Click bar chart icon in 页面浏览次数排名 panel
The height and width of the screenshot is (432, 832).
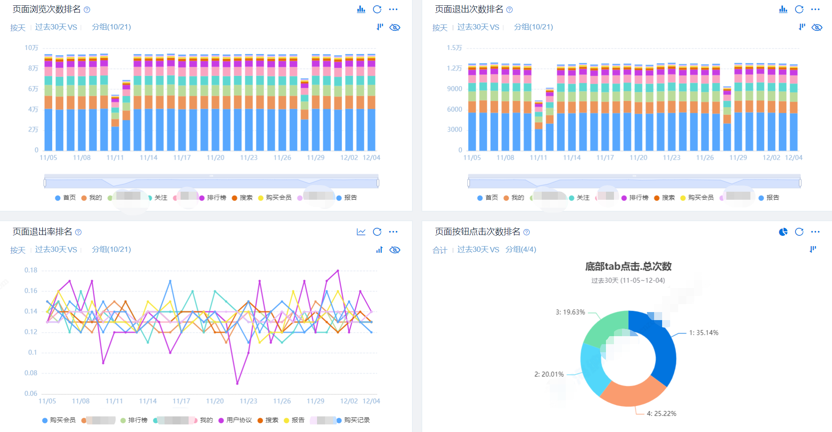pyautogui.click(x=361, y=9)
